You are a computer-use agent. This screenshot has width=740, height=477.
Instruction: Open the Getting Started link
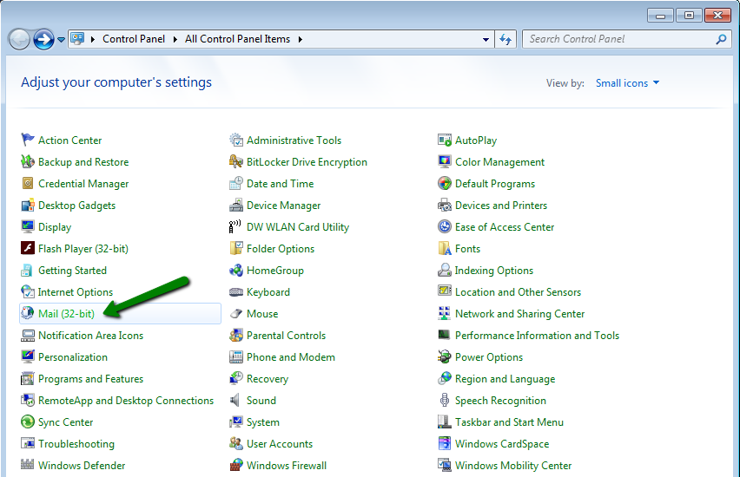coord(72,270)
